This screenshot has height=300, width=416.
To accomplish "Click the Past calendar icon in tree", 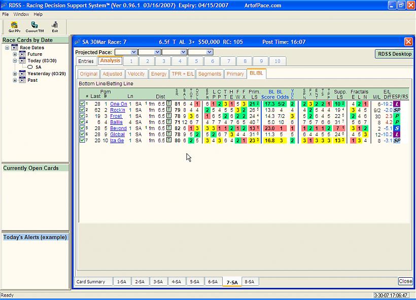I will [22, 80].
